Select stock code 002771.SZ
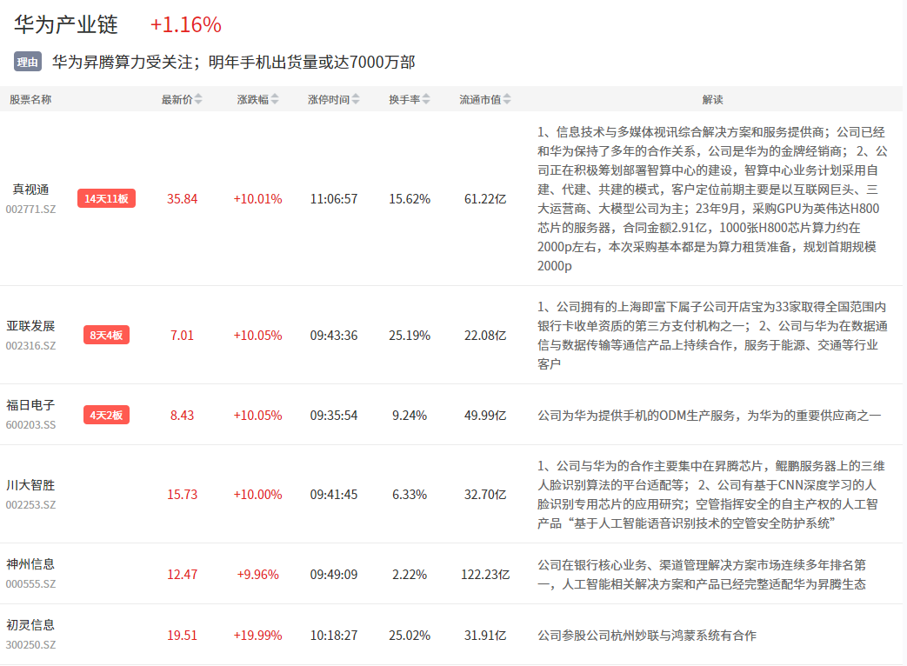 click(x=30, y=209)
